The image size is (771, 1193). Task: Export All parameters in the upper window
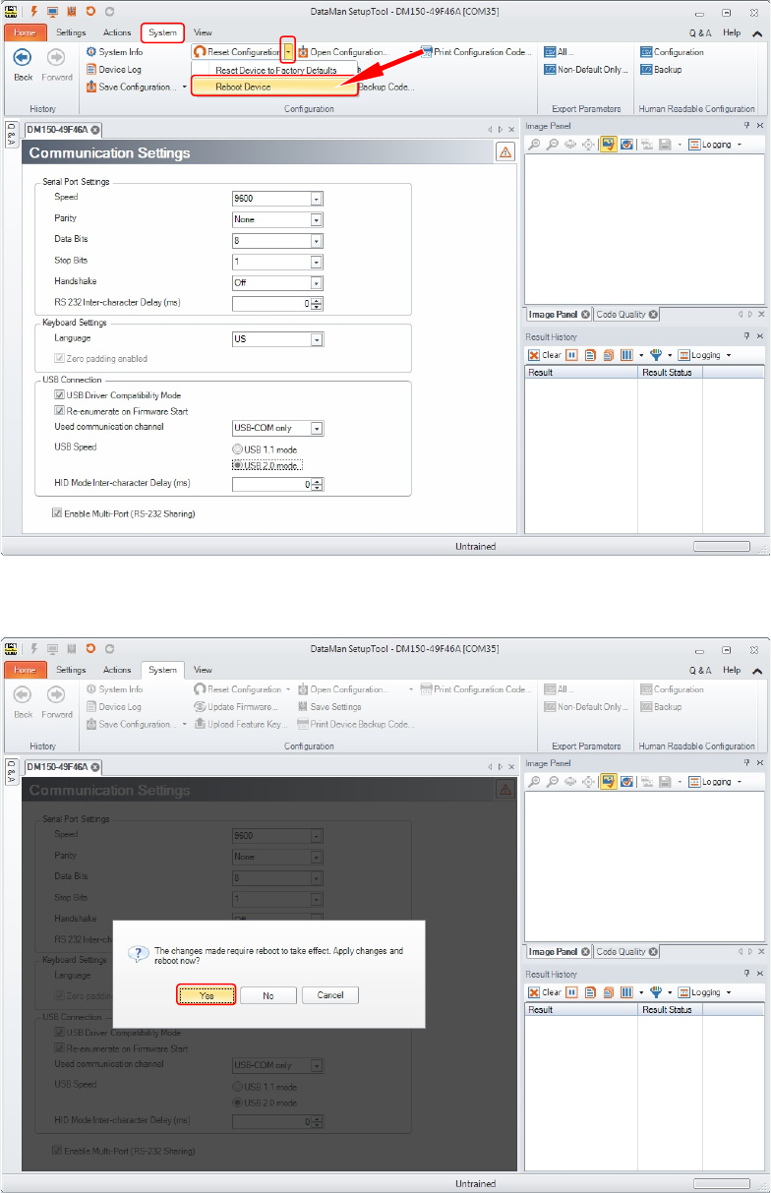(559, 52)
